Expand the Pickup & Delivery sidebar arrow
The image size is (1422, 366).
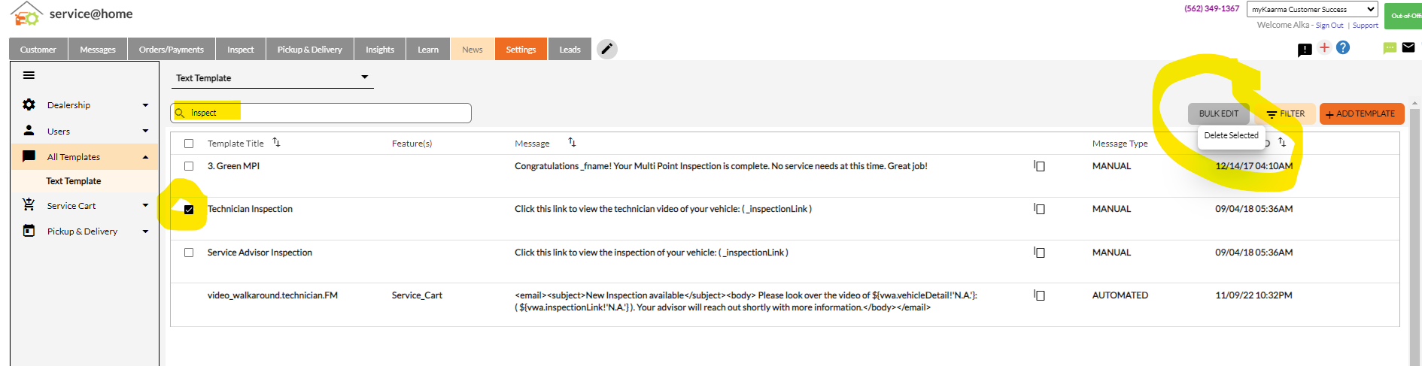(145, 231)
